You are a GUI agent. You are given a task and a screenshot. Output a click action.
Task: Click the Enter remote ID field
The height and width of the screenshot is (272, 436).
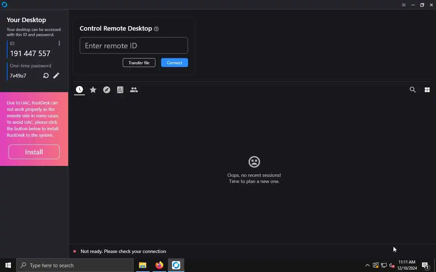coord(134,46)
